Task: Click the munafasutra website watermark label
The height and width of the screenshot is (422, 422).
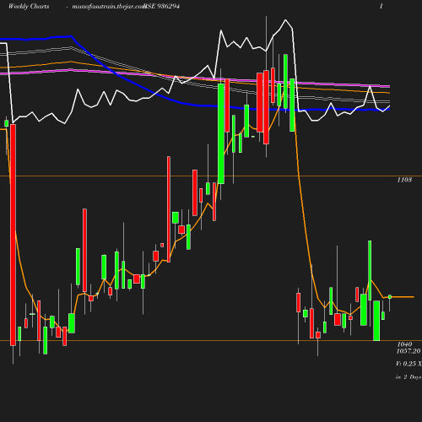Action: pos(109,7)
